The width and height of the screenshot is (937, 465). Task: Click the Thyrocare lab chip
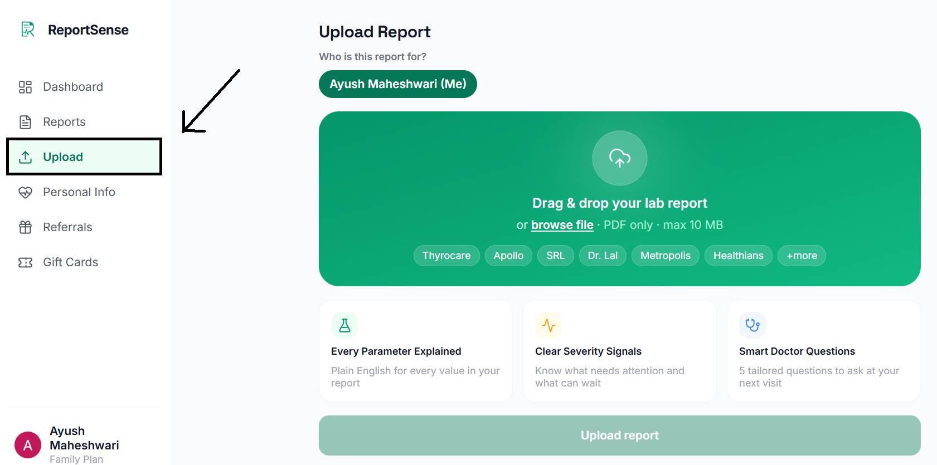point(446,256)
